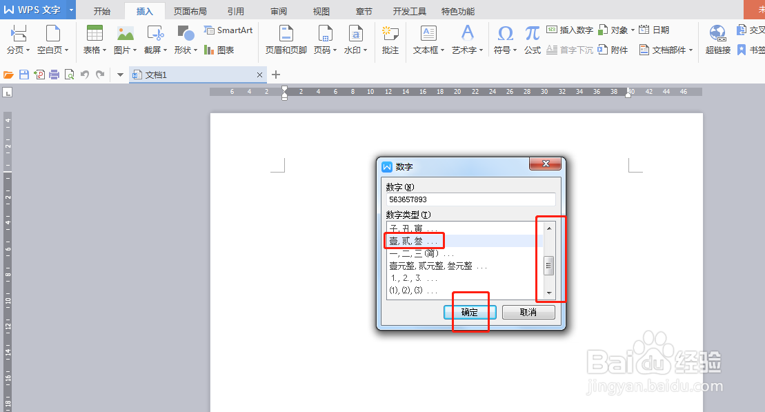Insert a chart via the 图表 icon
Screen dimensions: 765x412
[x=218, y=50]
